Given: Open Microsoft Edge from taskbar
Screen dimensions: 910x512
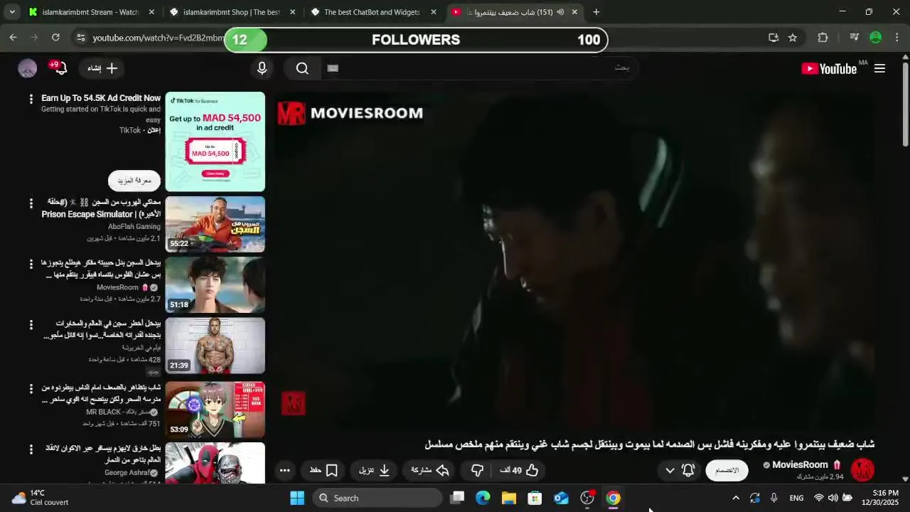Looking at the screenshot, I should [x=483, y=498].
